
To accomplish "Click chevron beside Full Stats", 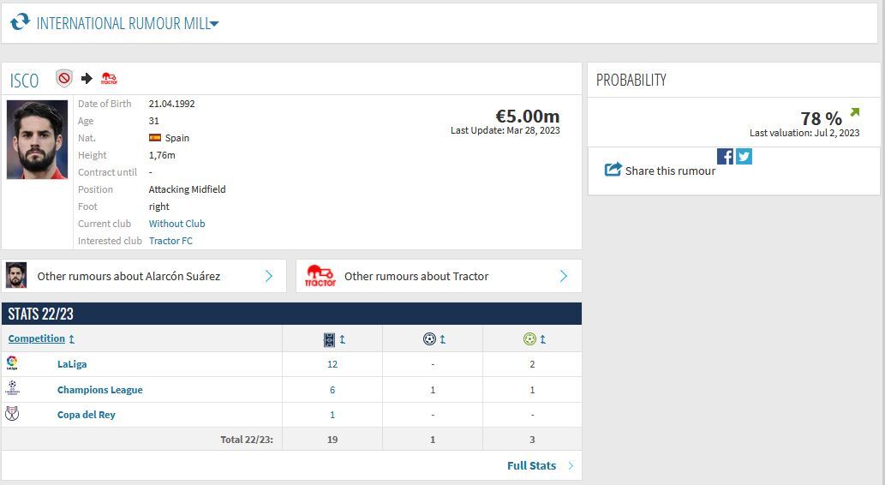I will click(571, 466).
